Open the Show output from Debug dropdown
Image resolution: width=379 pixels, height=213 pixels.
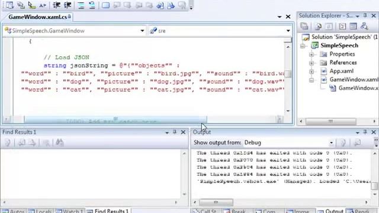pos(332,143)
